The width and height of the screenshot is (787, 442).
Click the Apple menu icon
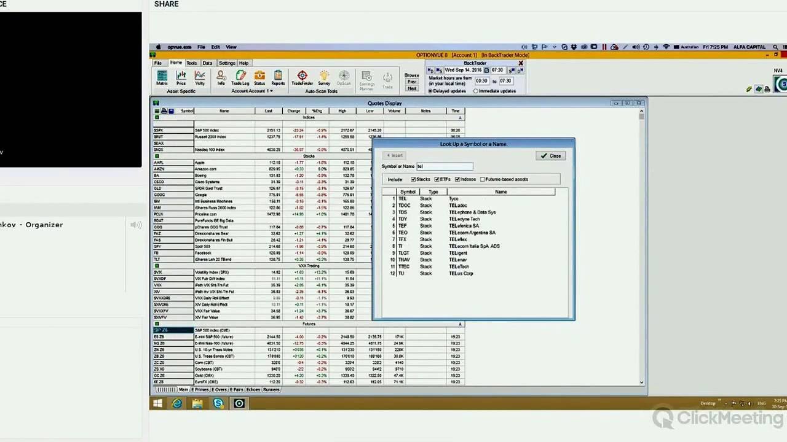pos(158,47)
